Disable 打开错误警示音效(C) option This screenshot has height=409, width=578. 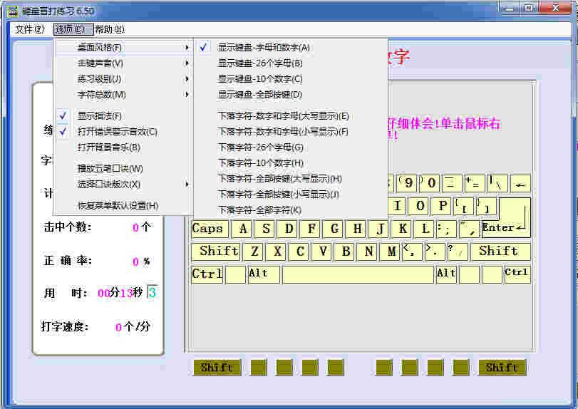point(117,132)
